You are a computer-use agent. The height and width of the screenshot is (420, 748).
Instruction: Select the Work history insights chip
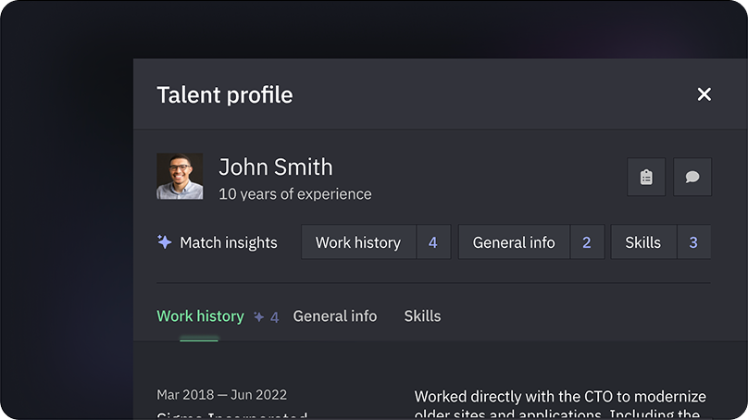[358, 242]
